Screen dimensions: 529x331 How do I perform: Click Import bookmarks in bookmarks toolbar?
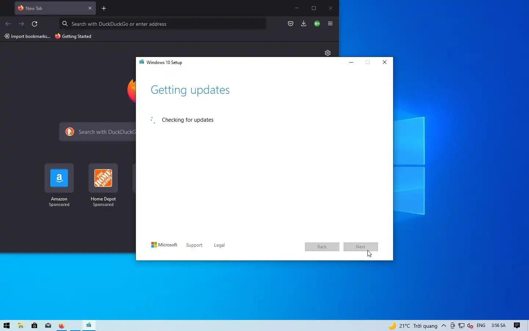[27, 36]
